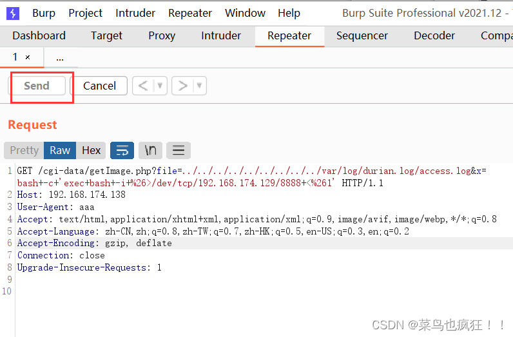Screen dimensions: 513x337
Task: Switch to the Decoder tab
Action: tap(434, 35)
